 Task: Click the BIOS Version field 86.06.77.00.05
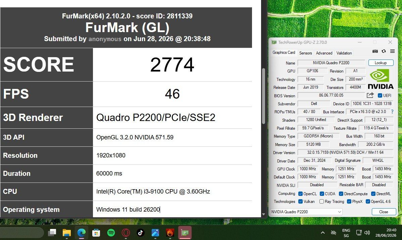point(331,95)
